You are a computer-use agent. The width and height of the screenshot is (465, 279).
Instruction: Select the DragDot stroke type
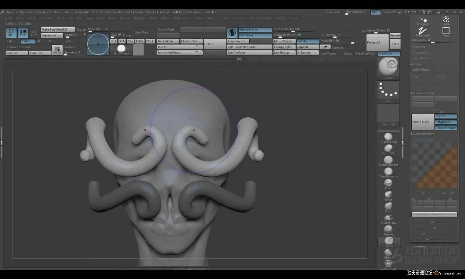tap(423, 19)
